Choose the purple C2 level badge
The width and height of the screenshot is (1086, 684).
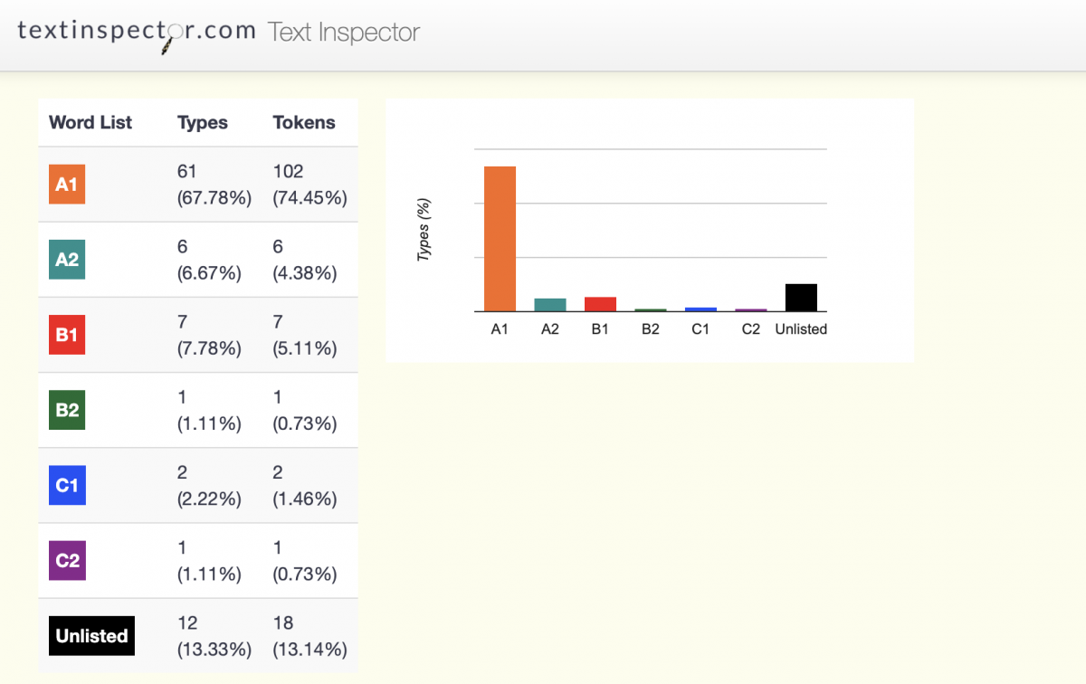click(67, 560)
